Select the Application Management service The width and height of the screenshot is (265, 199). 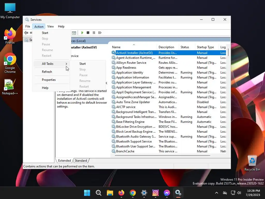coord(168,87)
